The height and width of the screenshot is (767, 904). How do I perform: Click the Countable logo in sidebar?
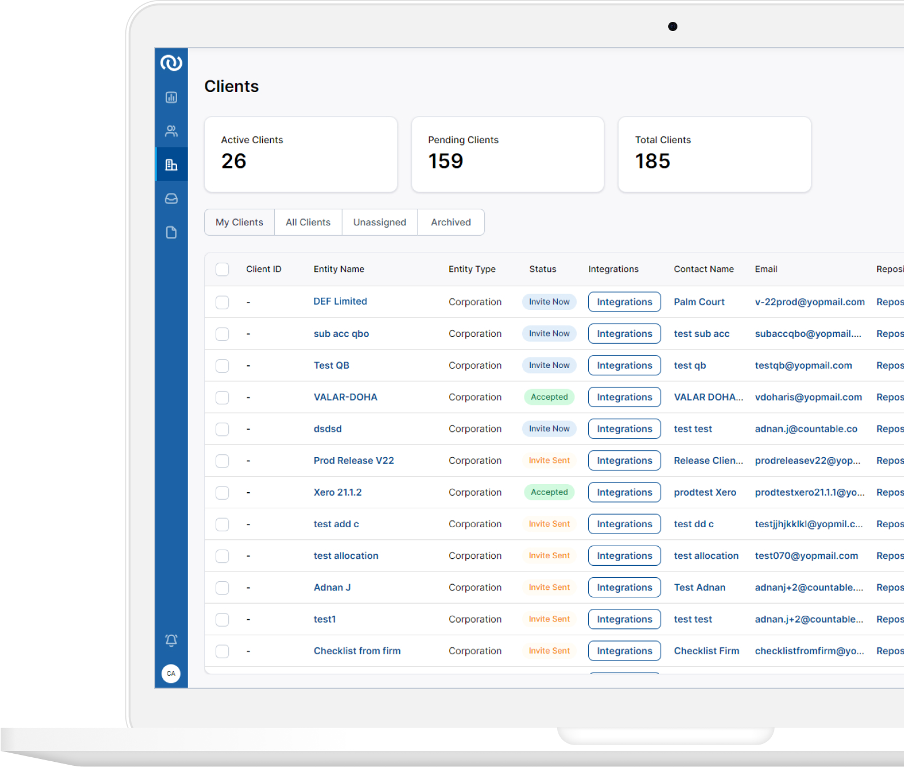[171, 63]
